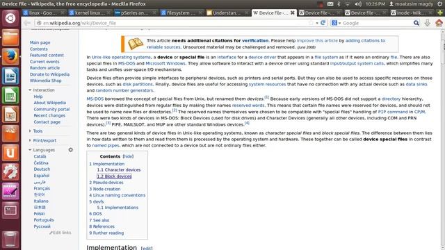The height and width of the screenshot is (250, 445).
Task: Switch to the inode - Wiki tab
Action: point(412,12)
